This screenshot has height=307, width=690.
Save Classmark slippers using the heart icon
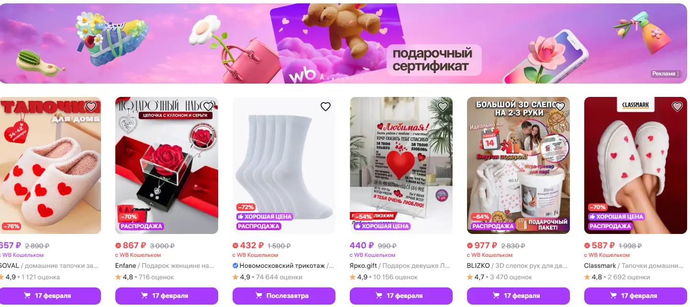[677, 106]
